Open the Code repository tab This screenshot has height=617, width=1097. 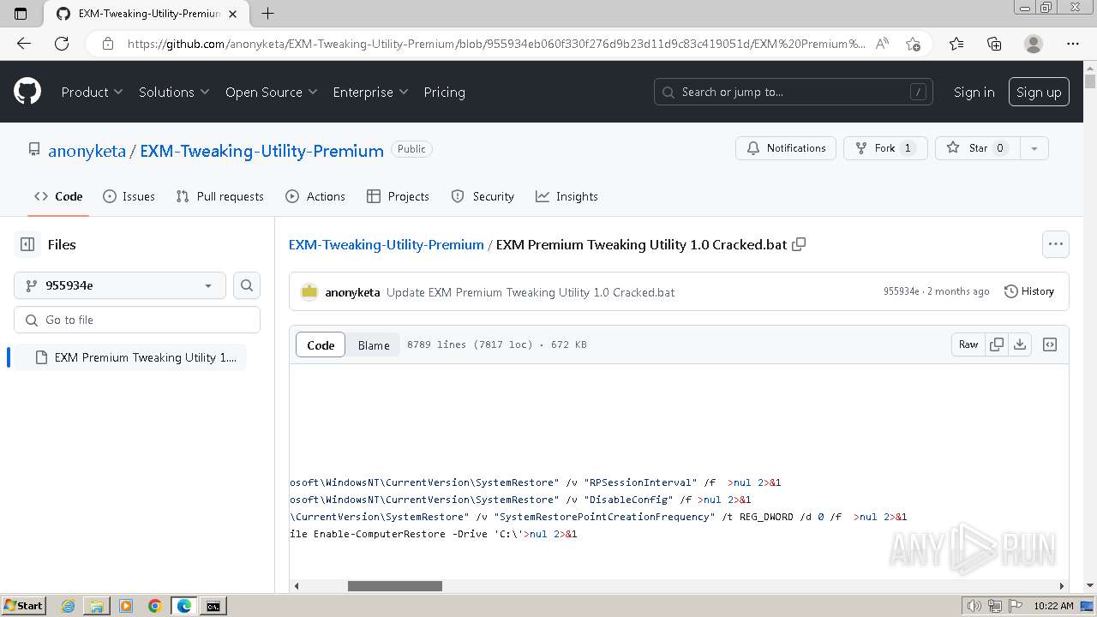[58, 196]
